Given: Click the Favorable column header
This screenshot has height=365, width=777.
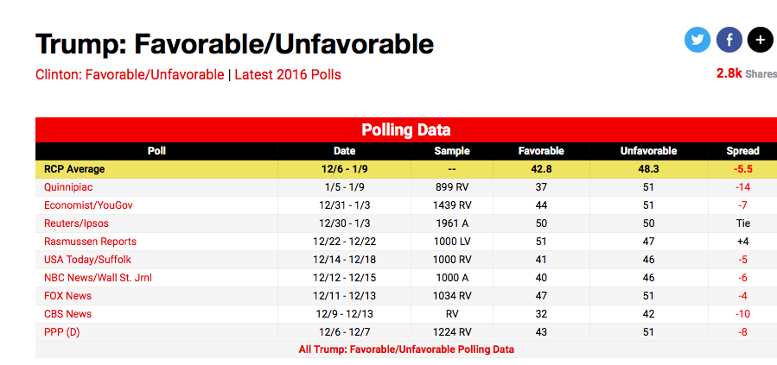Looking at the screenshot, I should (x=541, y=151).
